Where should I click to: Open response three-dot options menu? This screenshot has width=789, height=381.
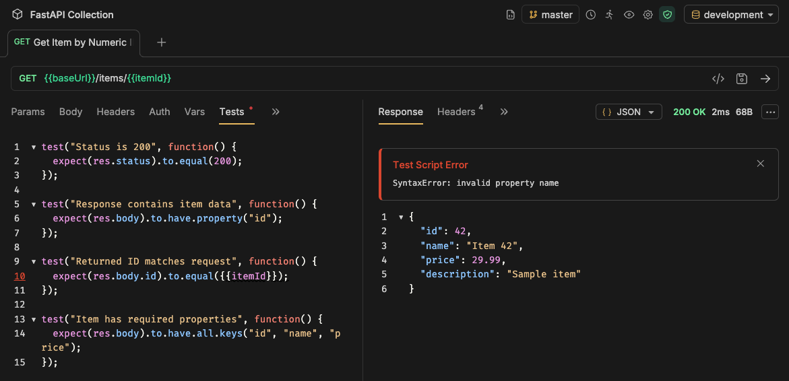[x=769, y=112]
